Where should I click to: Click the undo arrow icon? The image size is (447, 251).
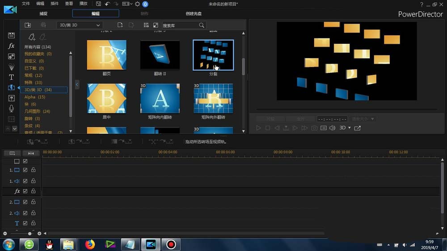coord(107,4)
